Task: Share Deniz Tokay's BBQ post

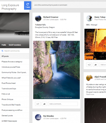Action: [x=96, y=65]
